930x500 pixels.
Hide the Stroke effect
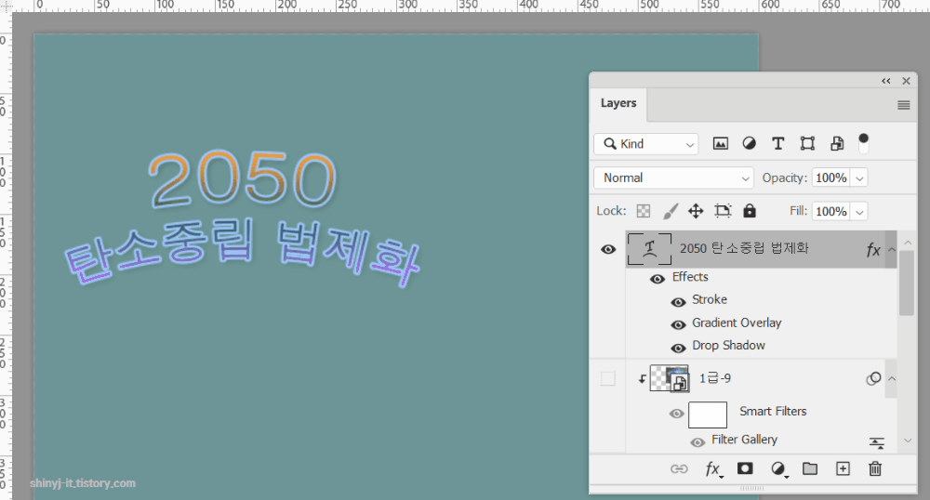pyautogui.click(x=678, y=302)
